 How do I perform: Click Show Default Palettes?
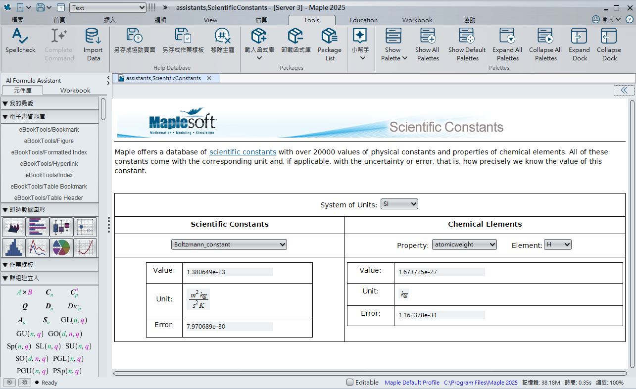(467, 45)
